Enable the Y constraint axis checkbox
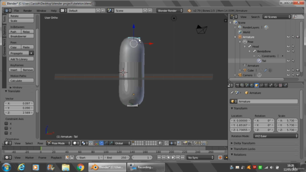 click(6, 129)
